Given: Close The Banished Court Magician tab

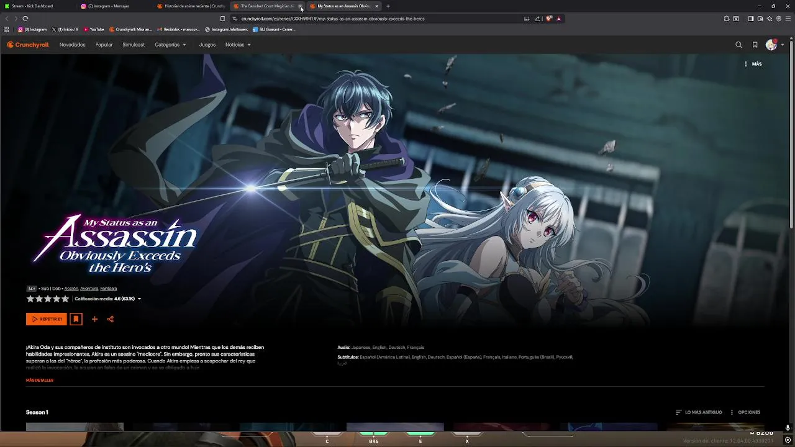Looking at the screenshot, I should (x=301, y=6).
